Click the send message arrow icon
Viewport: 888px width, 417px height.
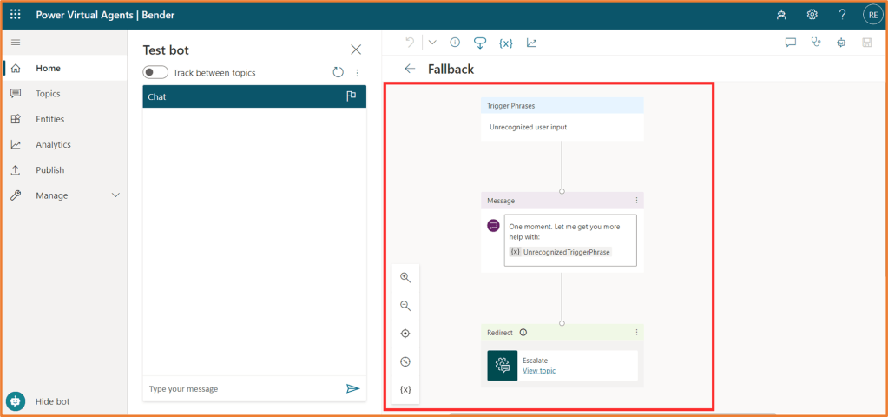click(352, 389)
